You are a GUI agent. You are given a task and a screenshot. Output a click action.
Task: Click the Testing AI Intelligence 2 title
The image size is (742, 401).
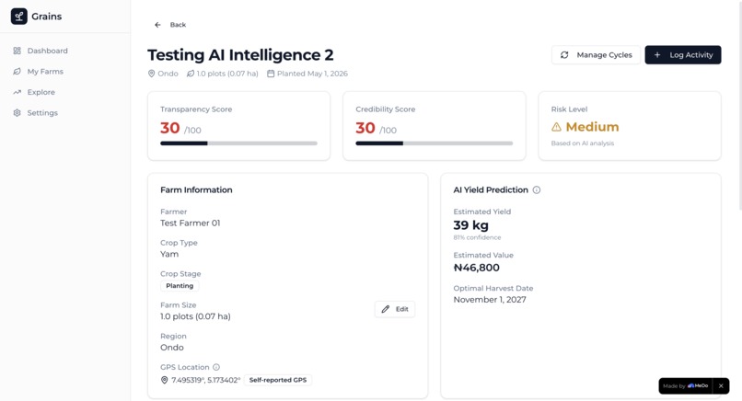(240, 55)
